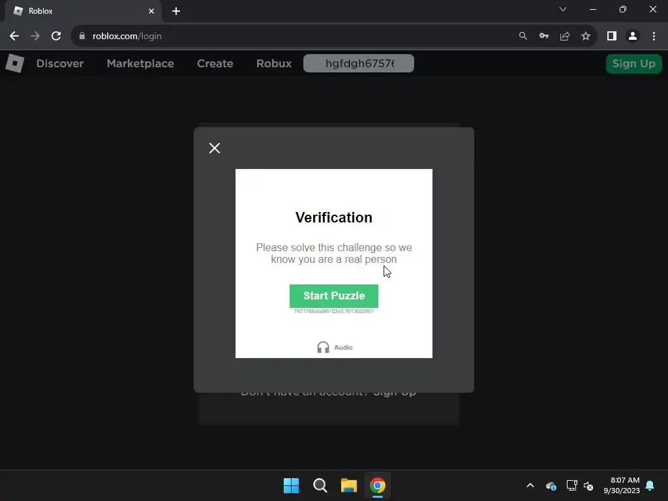Open the Chrome profile avatar
Screen dimensions: 668x501
point(633,37)
